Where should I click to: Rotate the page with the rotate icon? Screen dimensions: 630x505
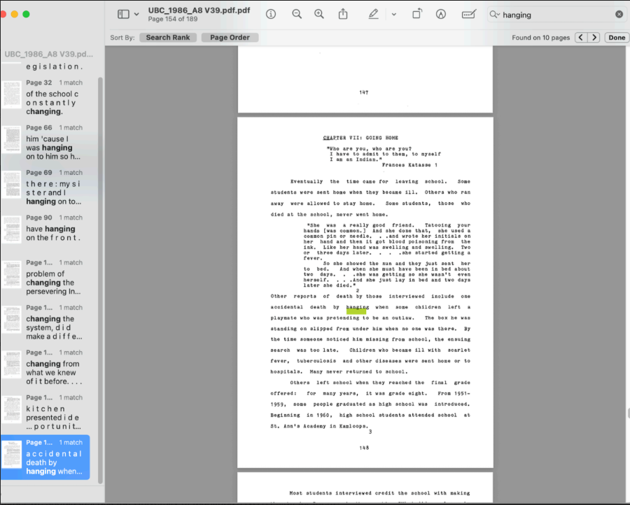417,14
